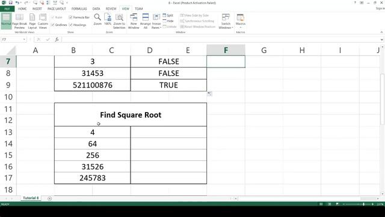Switch to Page Layout view

(32, 21)
